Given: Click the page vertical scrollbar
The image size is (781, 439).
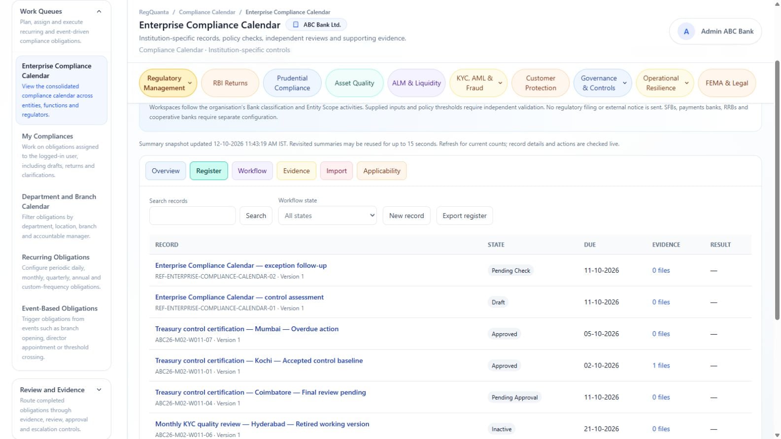Looking at the screenshot, I should [778, 190].
